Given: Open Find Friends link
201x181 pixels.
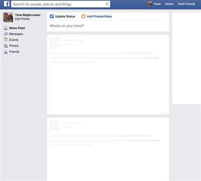Looking at the screenshot, I should pos(187,4).
